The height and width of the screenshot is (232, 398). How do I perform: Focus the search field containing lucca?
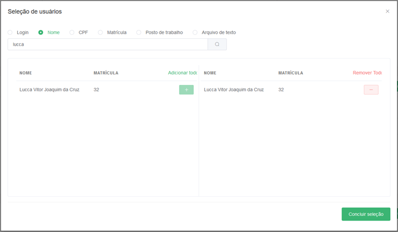[x=107, y=44]
